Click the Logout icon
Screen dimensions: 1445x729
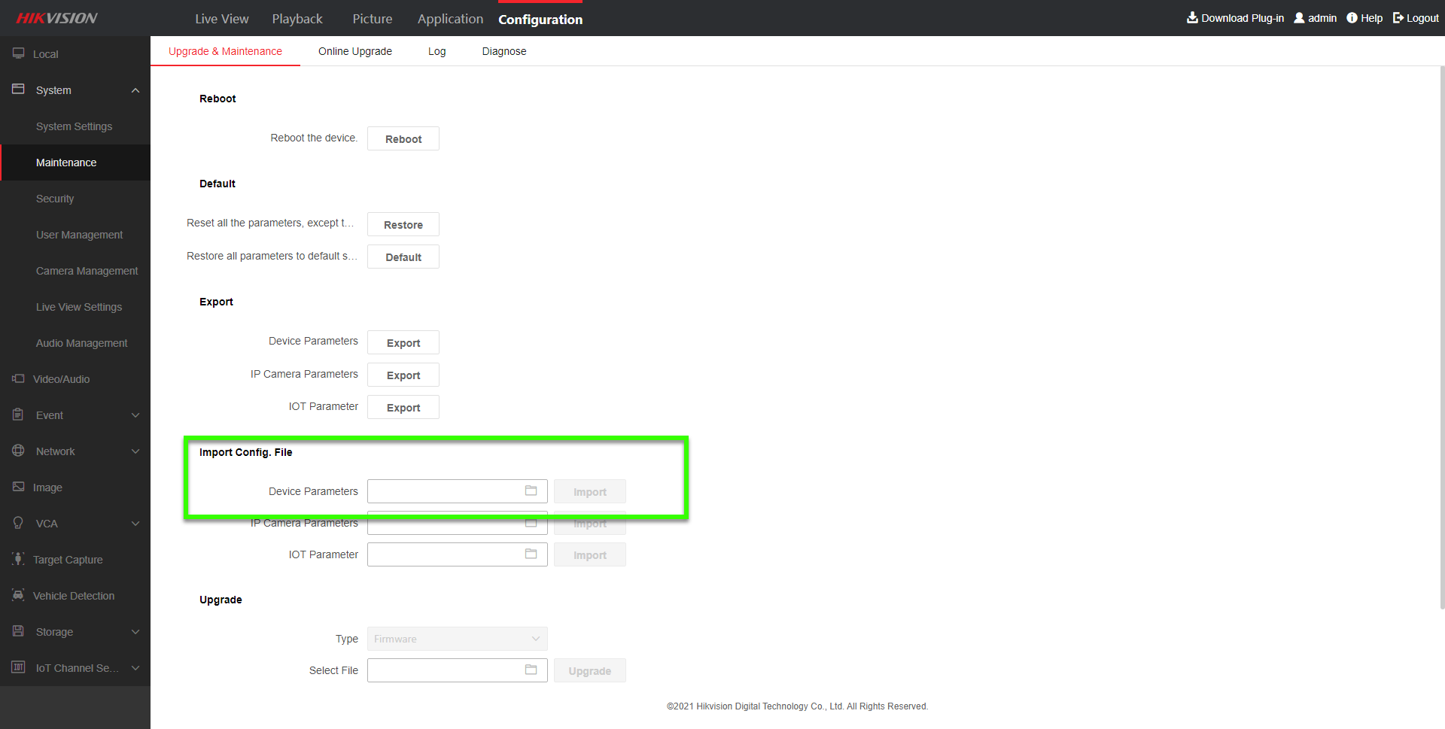pos(1398,17)
